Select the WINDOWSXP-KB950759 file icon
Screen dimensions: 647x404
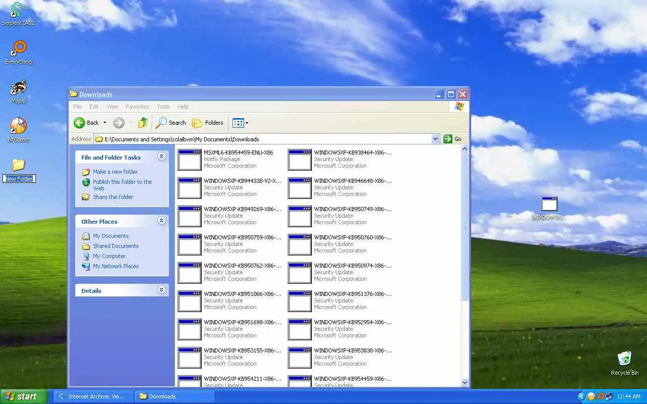pos(190,244)
